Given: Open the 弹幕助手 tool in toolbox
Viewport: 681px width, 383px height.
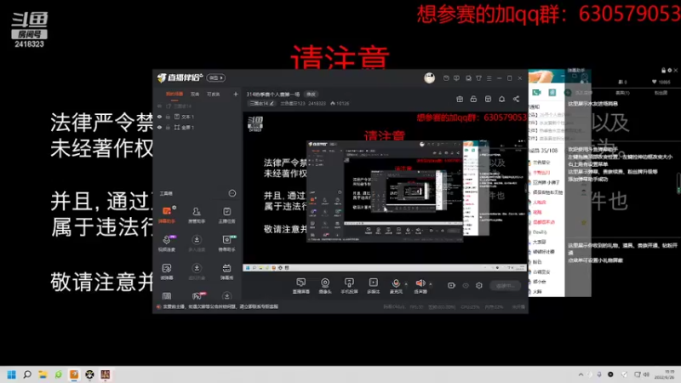Looking at the screenshot, I should coord(167,215).
